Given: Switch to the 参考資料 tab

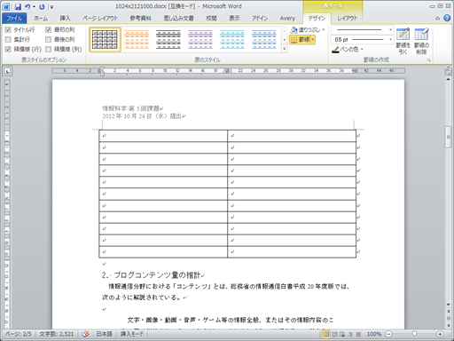Looking at the screenshot, I should [x=140, y=19].
